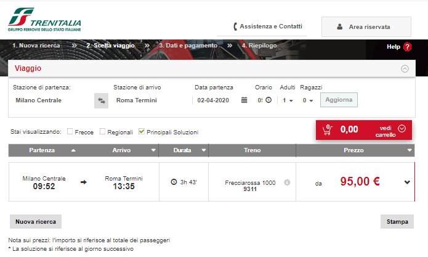The width and height of the screenshot is (428, 257).
Task: Sort results by the Prezzo column
Action: click(354, 150)
